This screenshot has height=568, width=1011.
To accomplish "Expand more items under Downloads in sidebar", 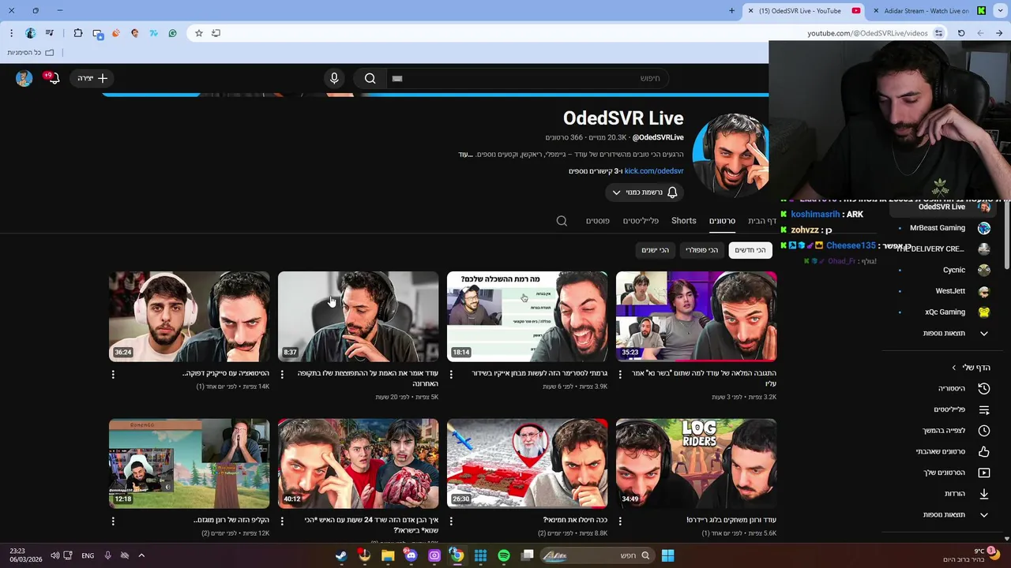I will (944, 515).
